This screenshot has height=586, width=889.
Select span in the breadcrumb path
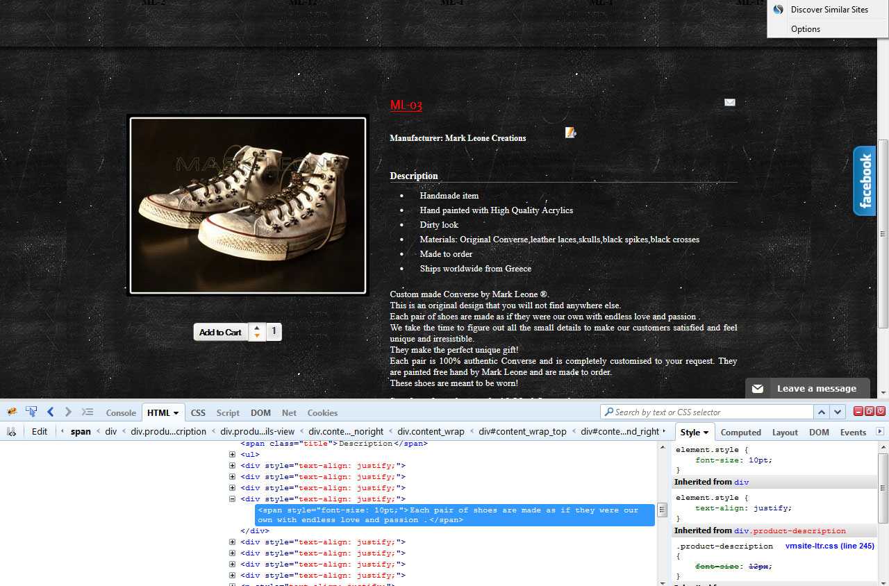pos(81,432)
